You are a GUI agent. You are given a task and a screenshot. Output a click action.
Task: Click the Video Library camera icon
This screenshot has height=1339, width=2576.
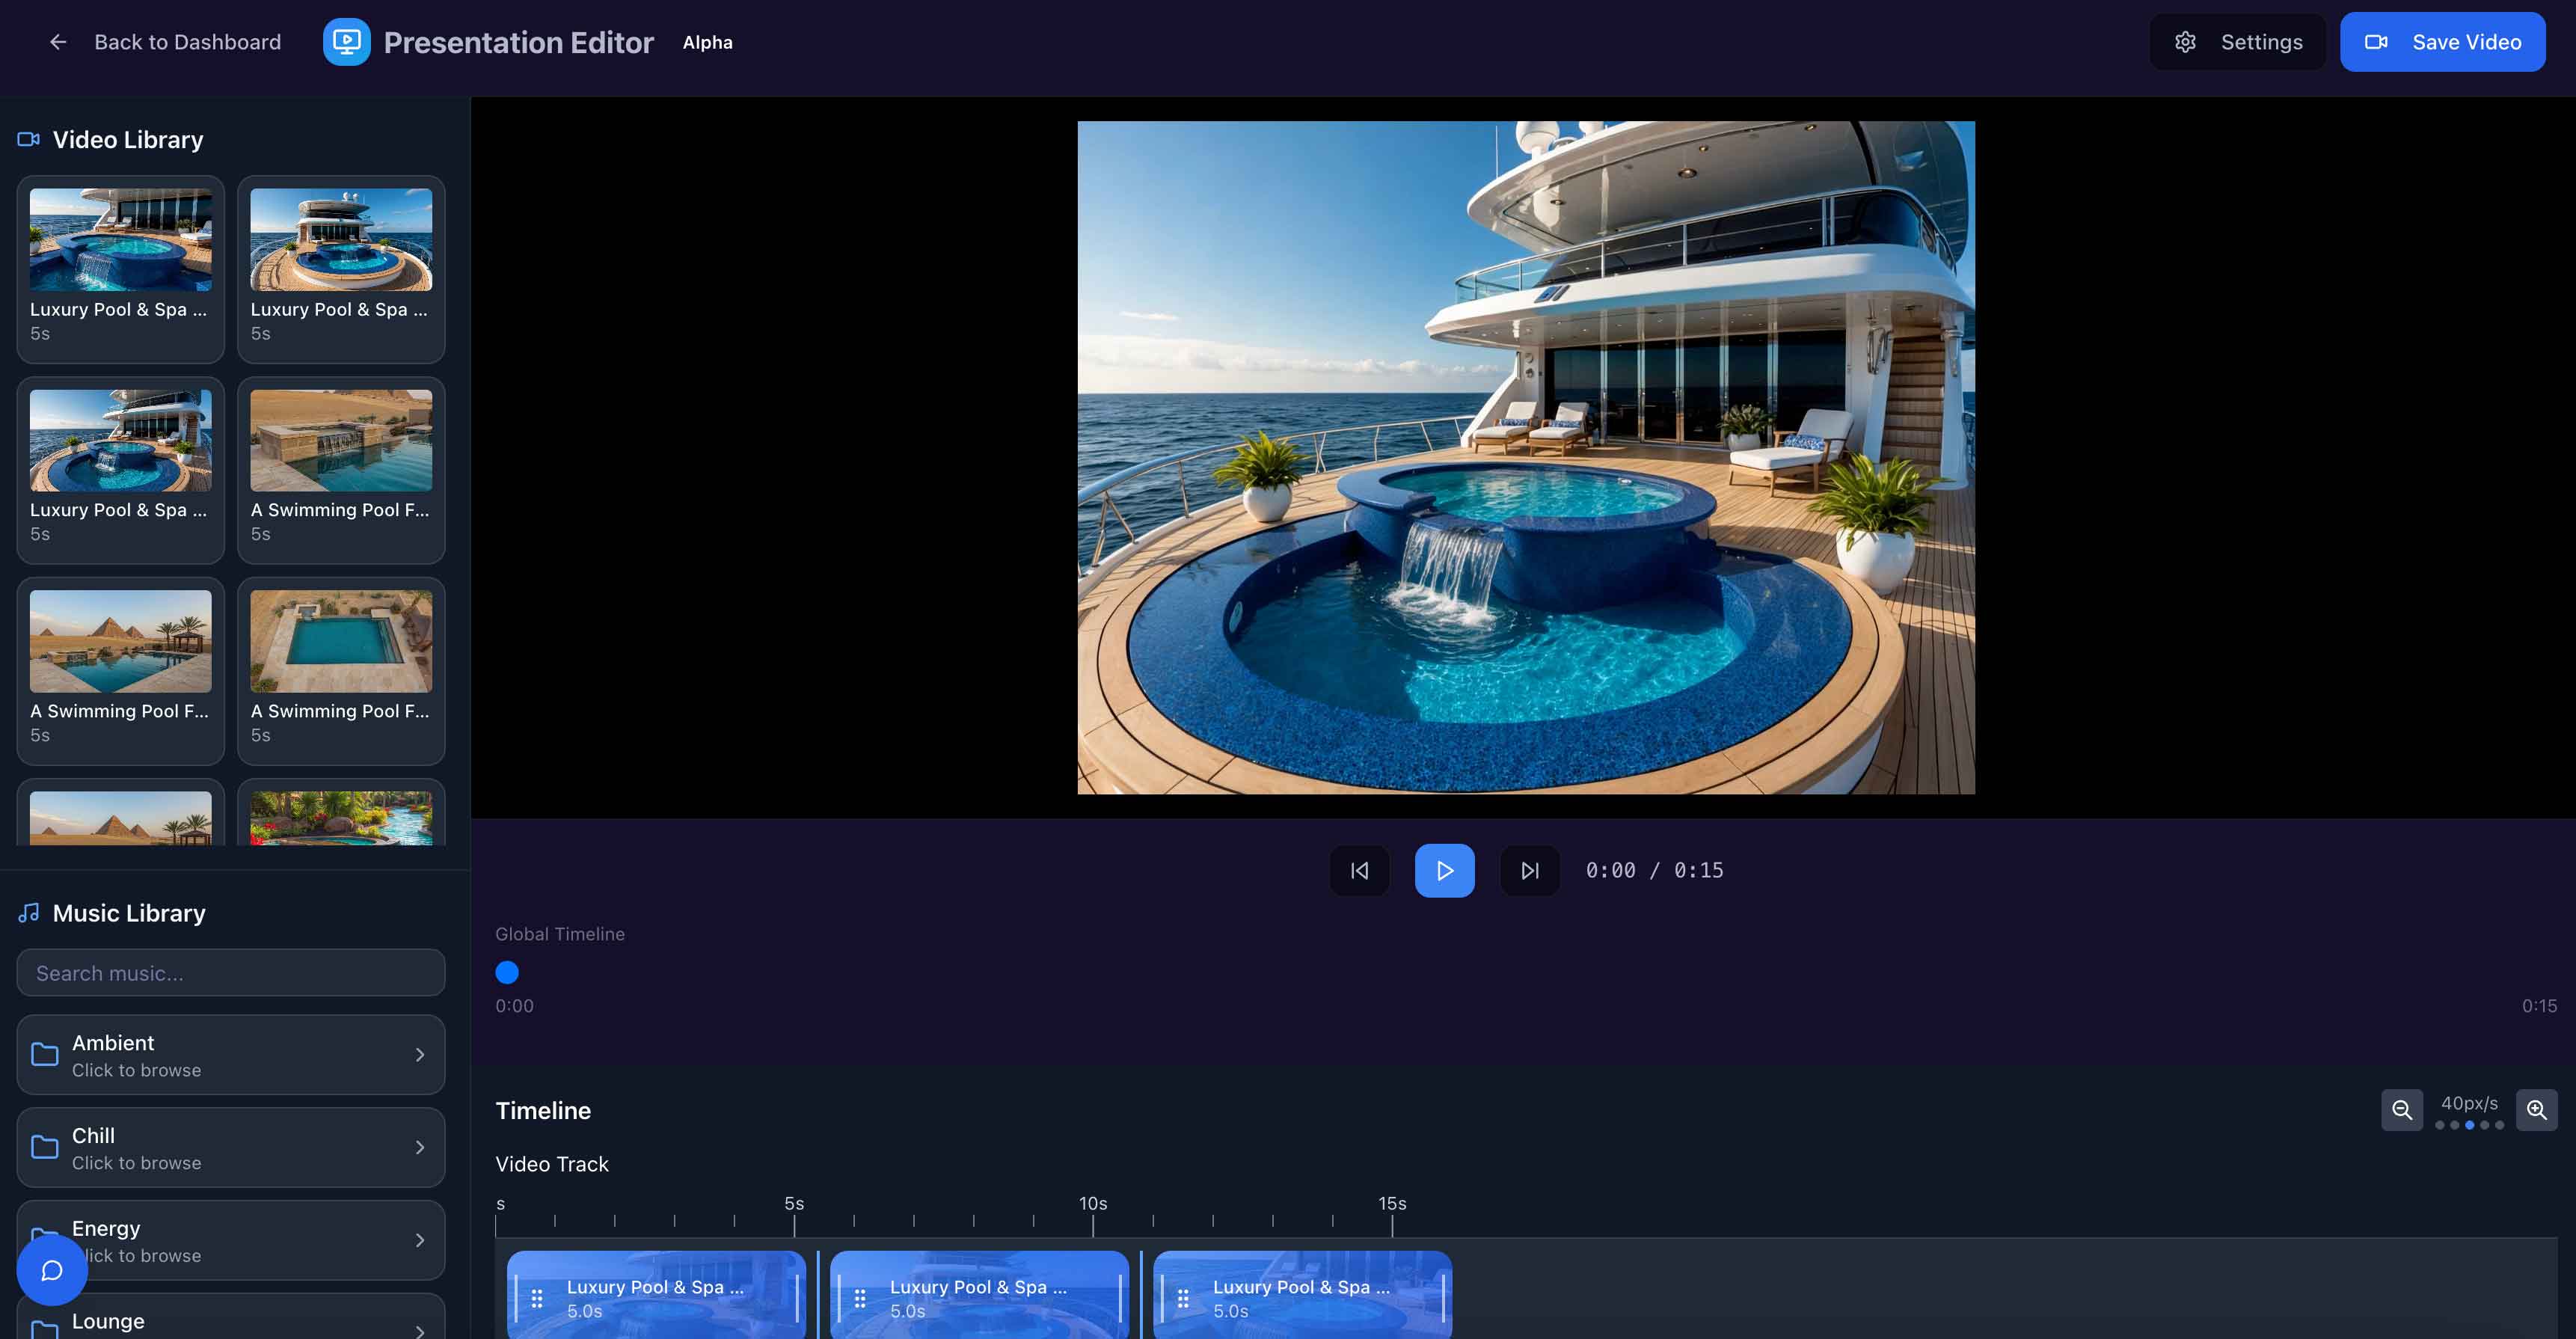pyautogui.click(x=27, y=139)
